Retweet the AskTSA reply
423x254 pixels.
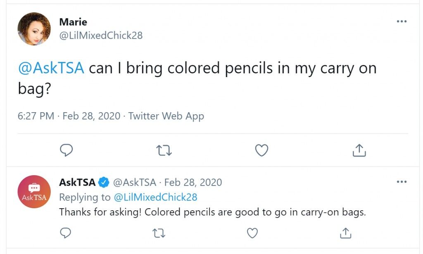click(x=159, y=233)
